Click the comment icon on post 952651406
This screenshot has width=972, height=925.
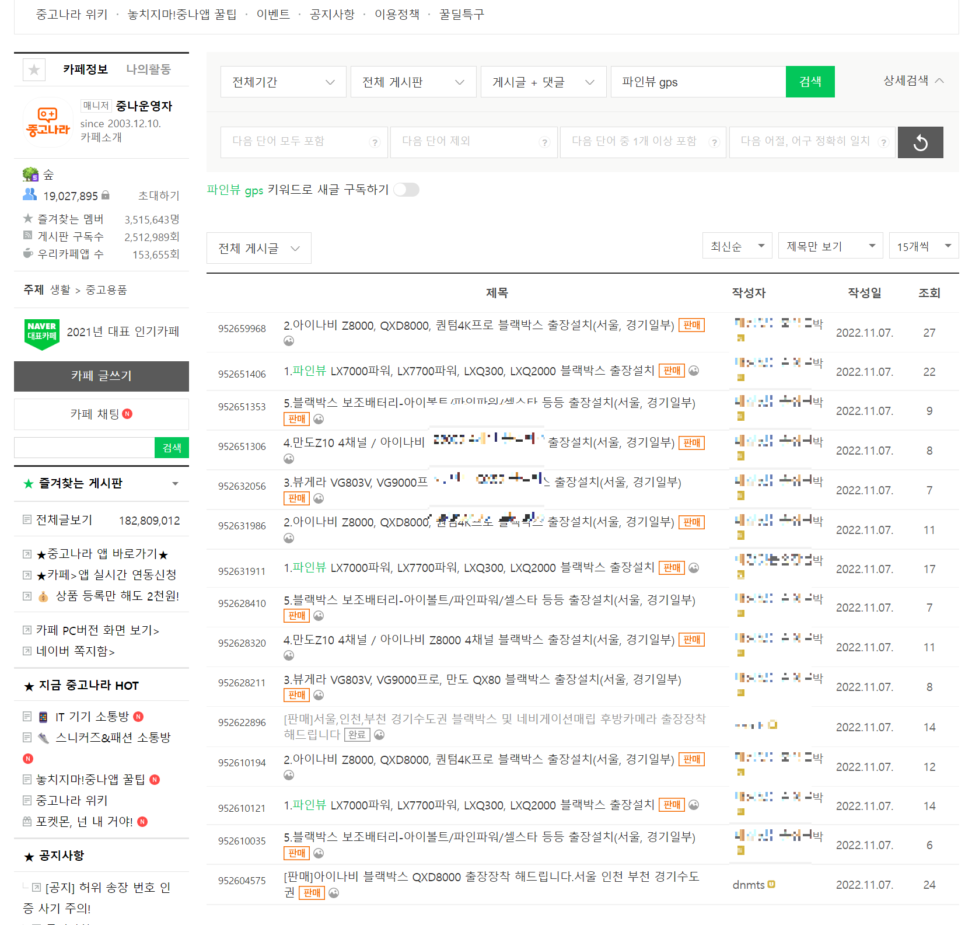tap(694, 371)
